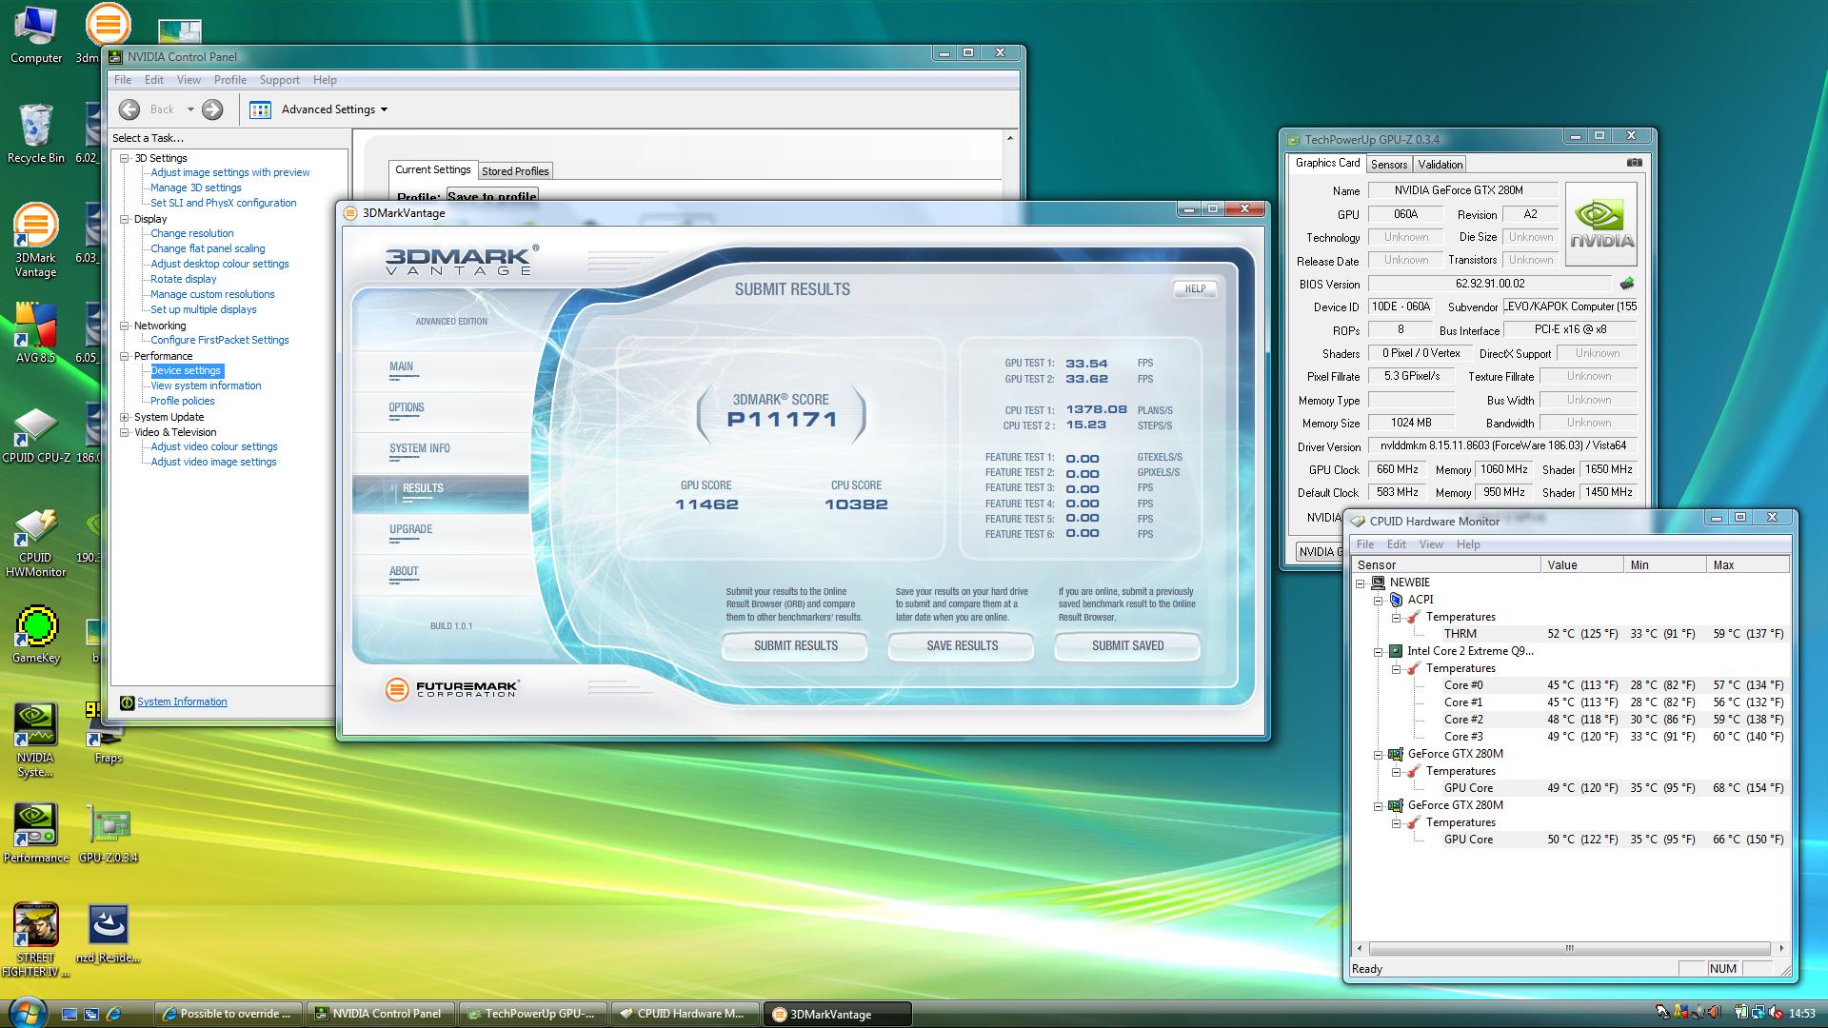Switch to Sensors tab in GPU-Z
Image resolution: width=1828 pixels, height=1028 pixels.
coord(1388,165)
